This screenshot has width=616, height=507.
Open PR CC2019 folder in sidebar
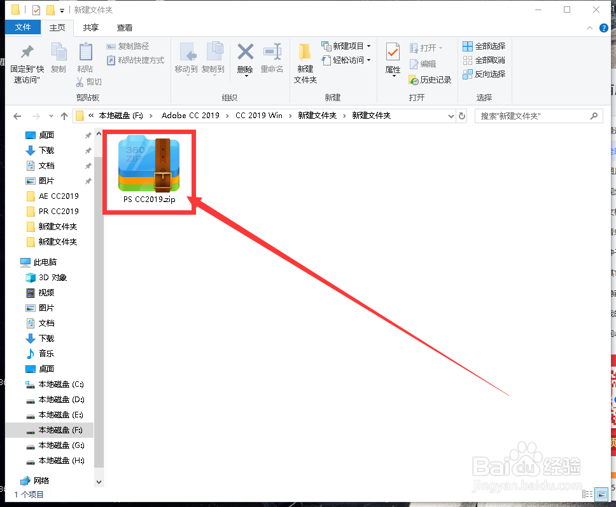coord(59,212)
